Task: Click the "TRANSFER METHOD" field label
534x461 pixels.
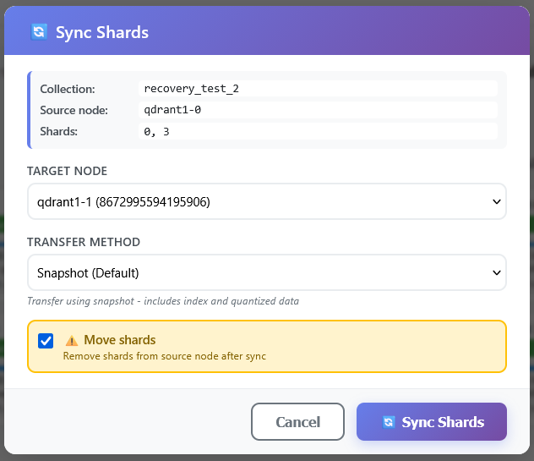Action: click(84, 242)
